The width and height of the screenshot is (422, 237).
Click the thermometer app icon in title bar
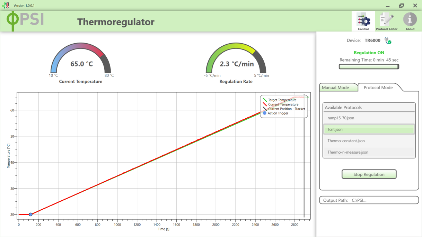6,6
